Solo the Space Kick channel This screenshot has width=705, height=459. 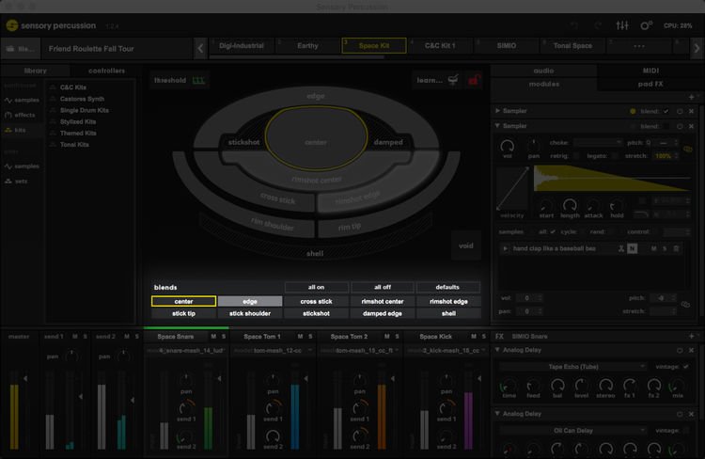pyautogui.click(x=484, y=337)
